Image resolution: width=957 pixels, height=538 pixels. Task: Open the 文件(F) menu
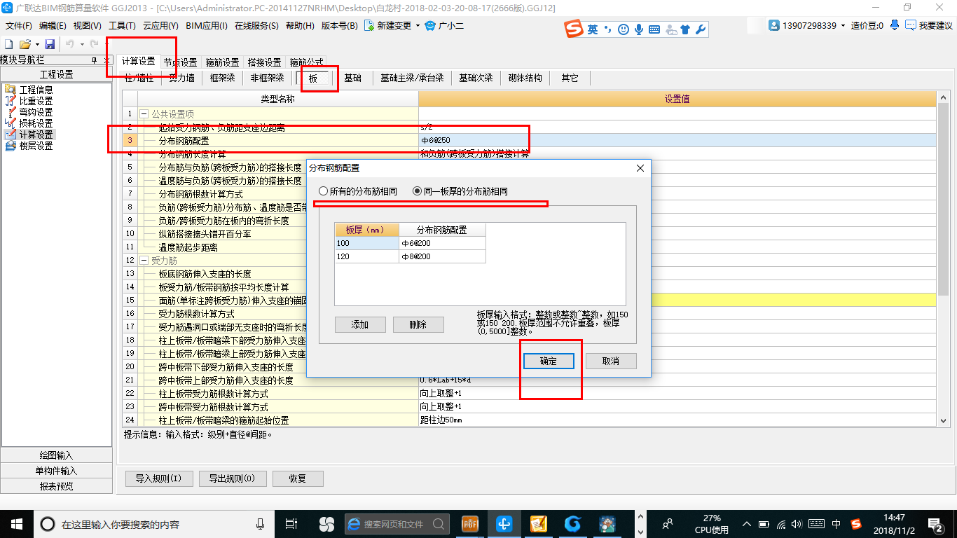click(19, 26)
